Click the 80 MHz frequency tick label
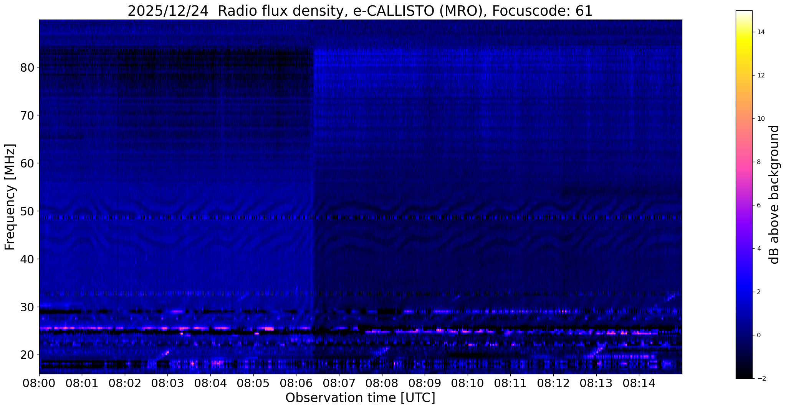The width and height of the screenshot is (786, 409). pyautogui.click(x=27, y=67)
